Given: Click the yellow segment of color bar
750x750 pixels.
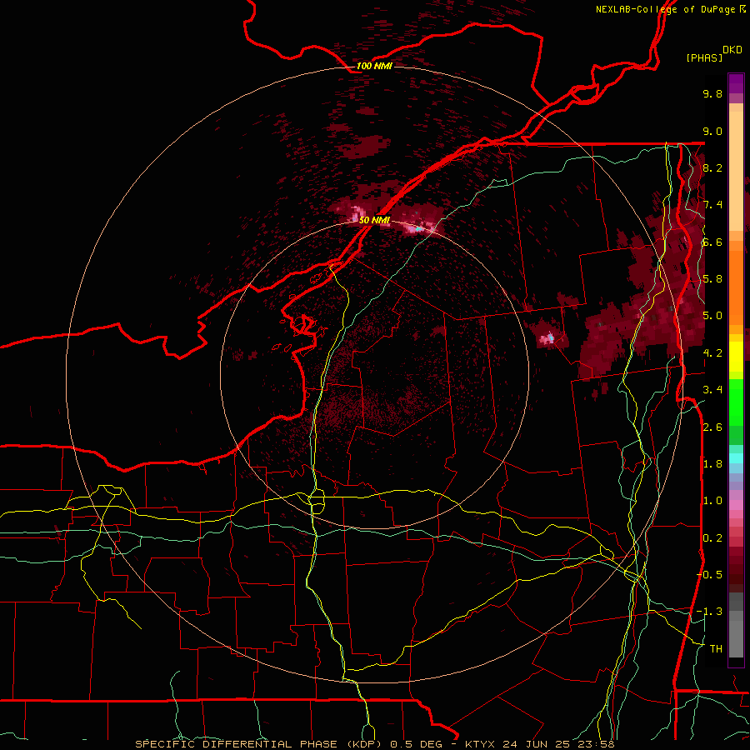Looking at the screenshot, I should tap(736, 357).
